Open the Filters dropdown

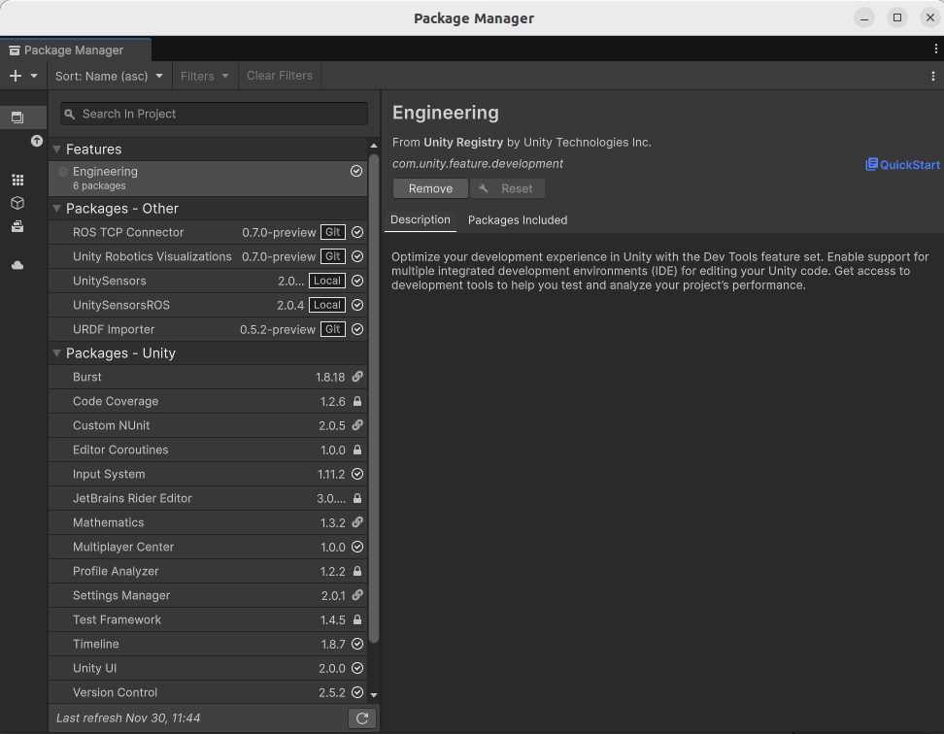tap(204, 76)
